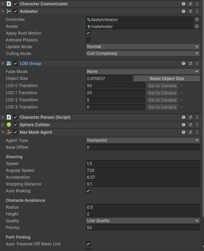Click Set to Camera for LOD 0

click(162, 85)
